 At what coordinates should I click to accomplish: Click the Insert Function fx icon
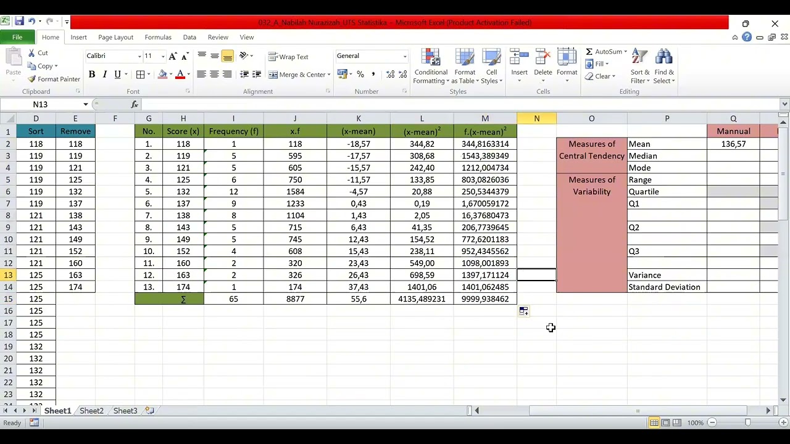135,104
